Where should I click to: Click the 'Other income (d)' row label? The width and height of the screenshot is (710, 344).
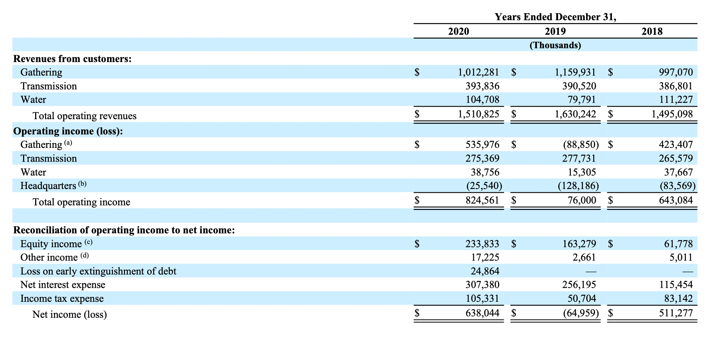pyautogui.click(x=55, y=257)
